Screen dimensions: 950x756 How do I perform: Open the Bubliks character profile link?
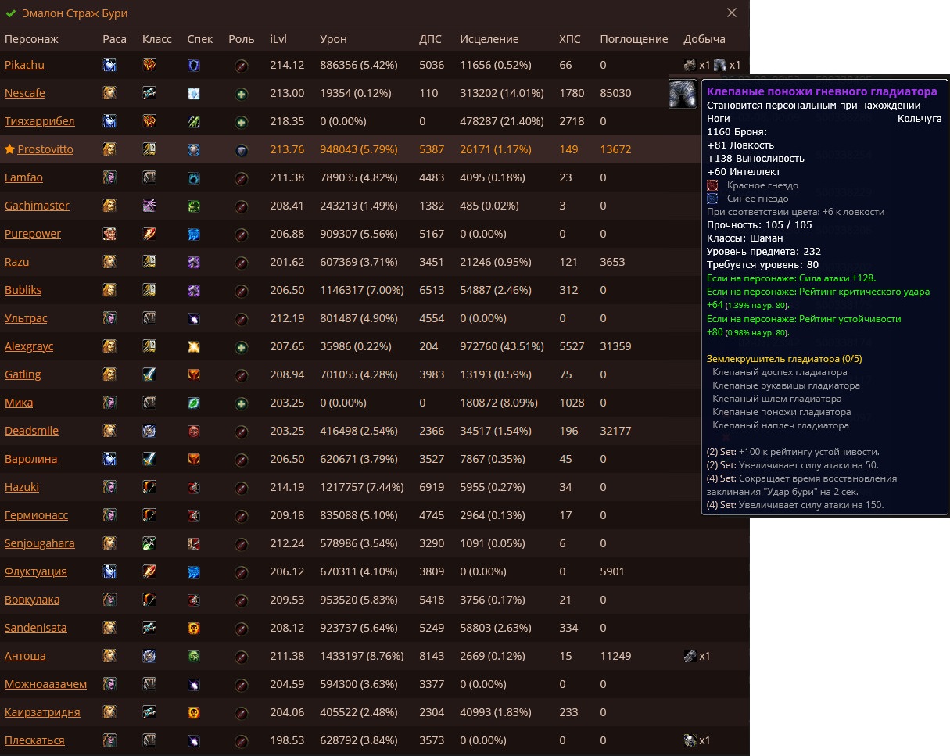tap(23, 290)
